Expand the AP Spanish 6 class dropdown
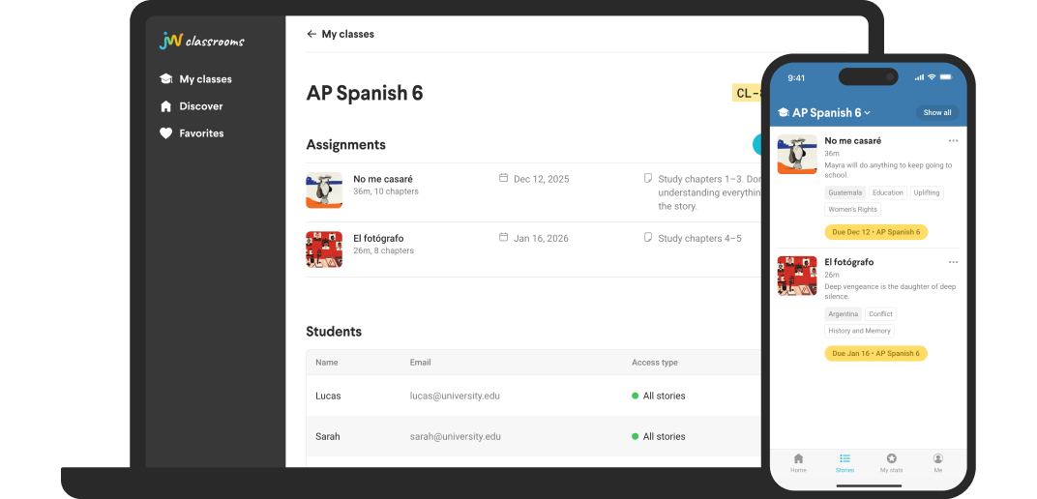The width and height of the screenshot is (1037, 499). pyautogui.click(x=868, y=113)
